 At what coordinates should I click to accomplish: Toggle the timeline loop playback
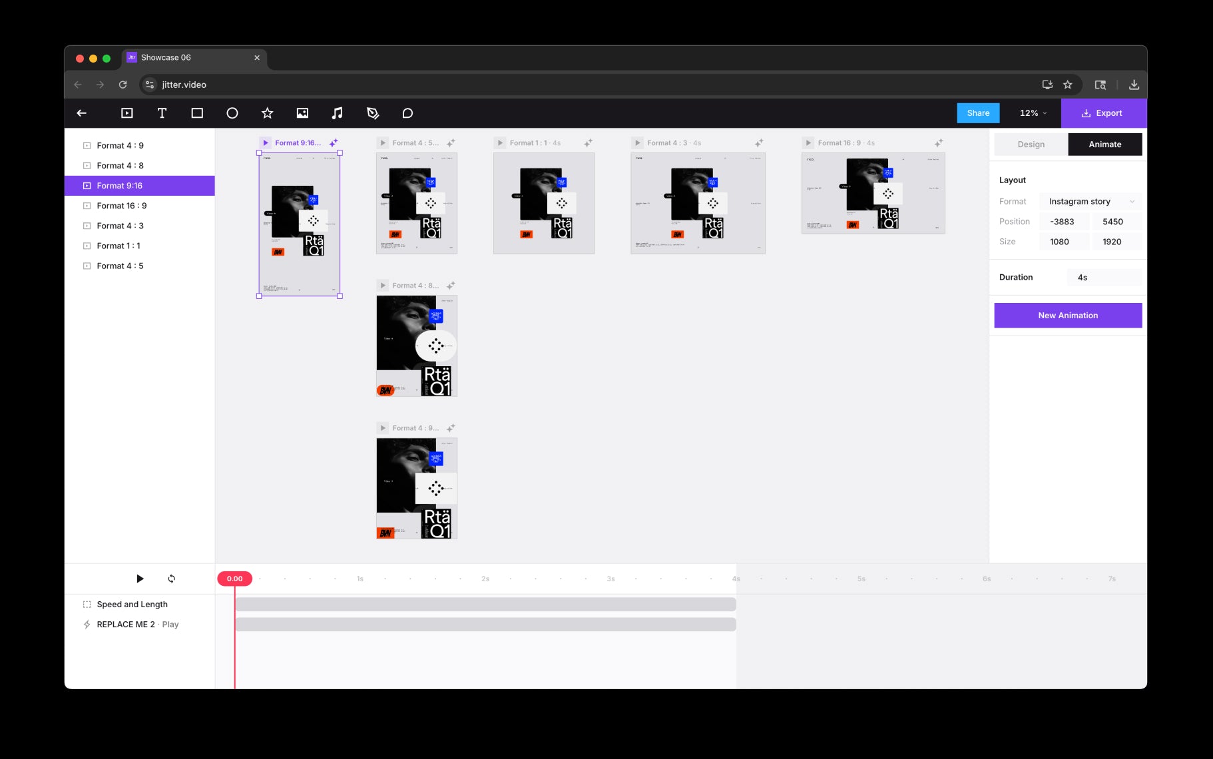click(172, 579)
